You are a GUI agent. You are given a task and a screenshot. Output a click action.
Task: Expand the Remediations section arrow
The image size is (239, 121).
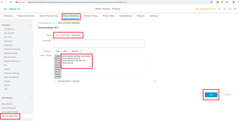31,98
